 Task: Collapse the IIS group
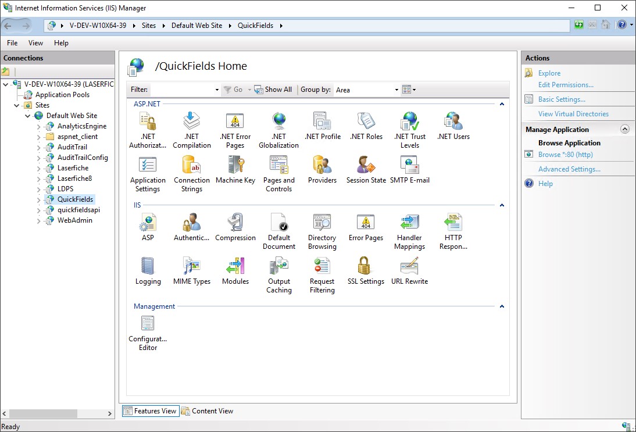pyautogui.click(x=502, y=205)
